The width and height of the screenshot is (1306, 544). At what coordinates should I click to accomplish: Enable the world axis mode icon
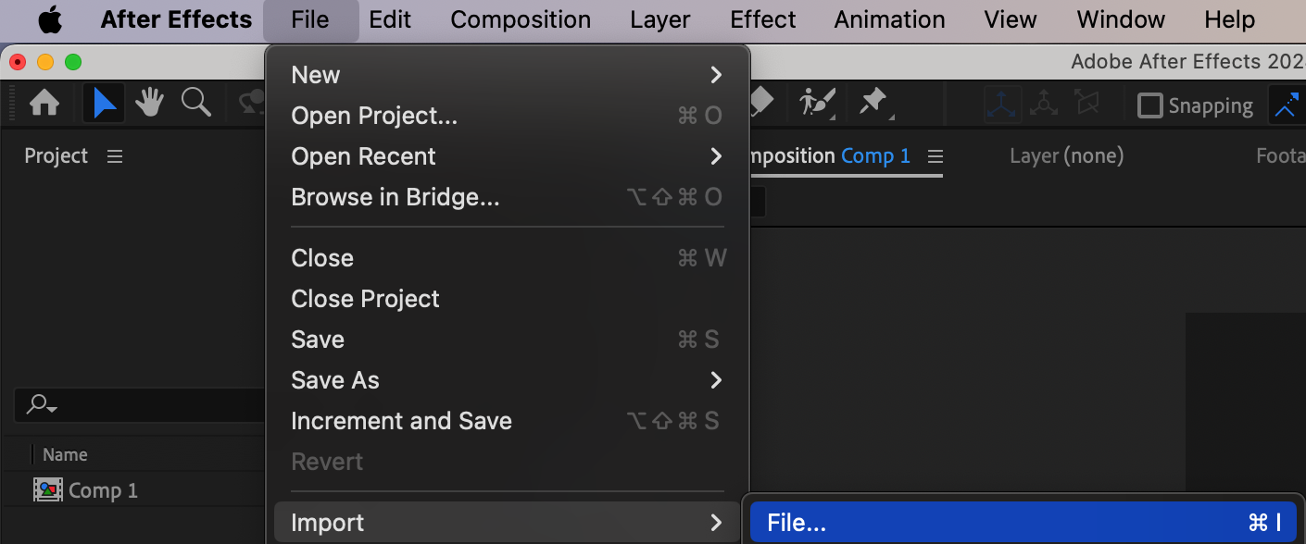(1044, 104)
